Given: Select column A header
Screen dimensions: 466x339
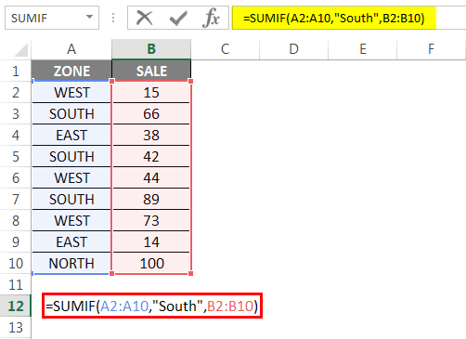Looking at the screenshot, I should [x=71, y=49].
